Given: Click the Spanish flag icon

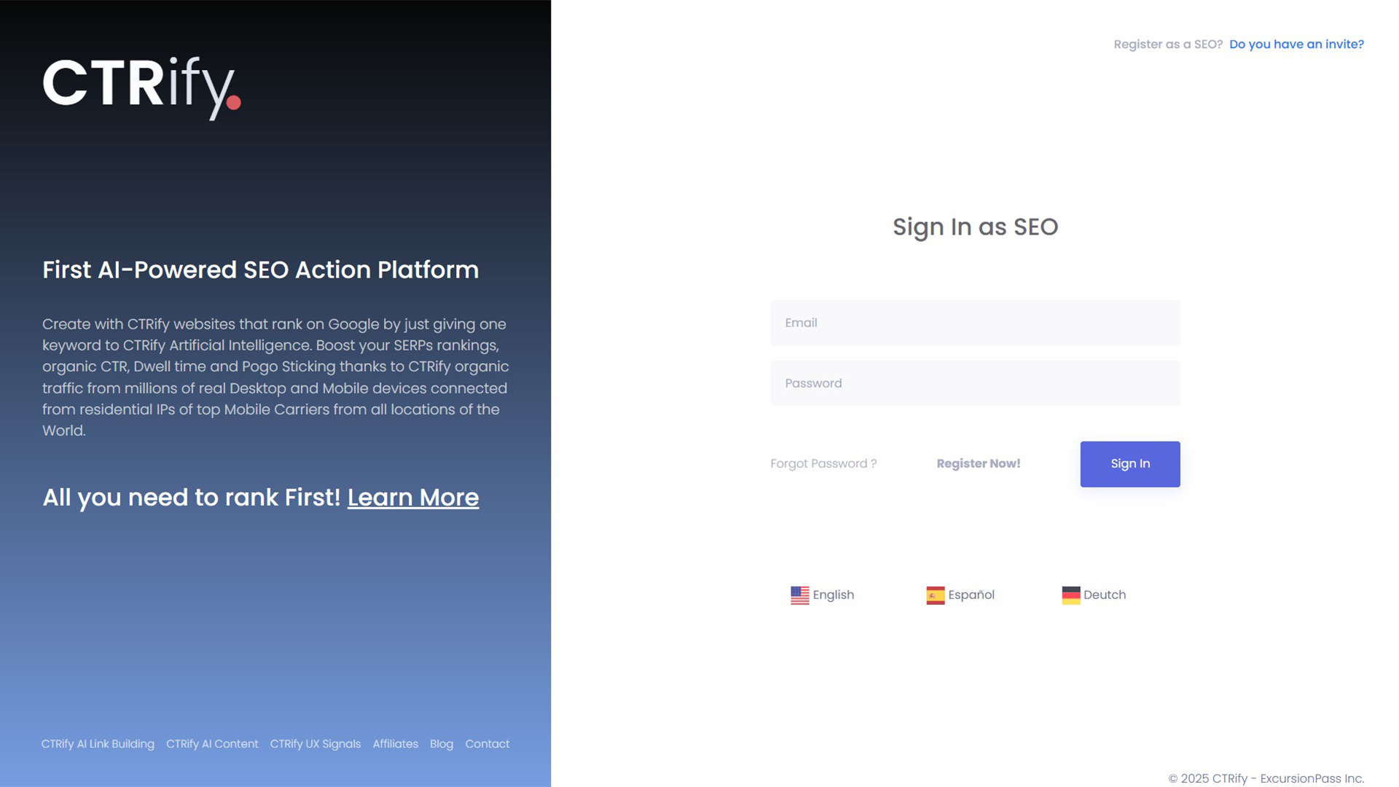Looking at the screenshot, I should (935, 595).
